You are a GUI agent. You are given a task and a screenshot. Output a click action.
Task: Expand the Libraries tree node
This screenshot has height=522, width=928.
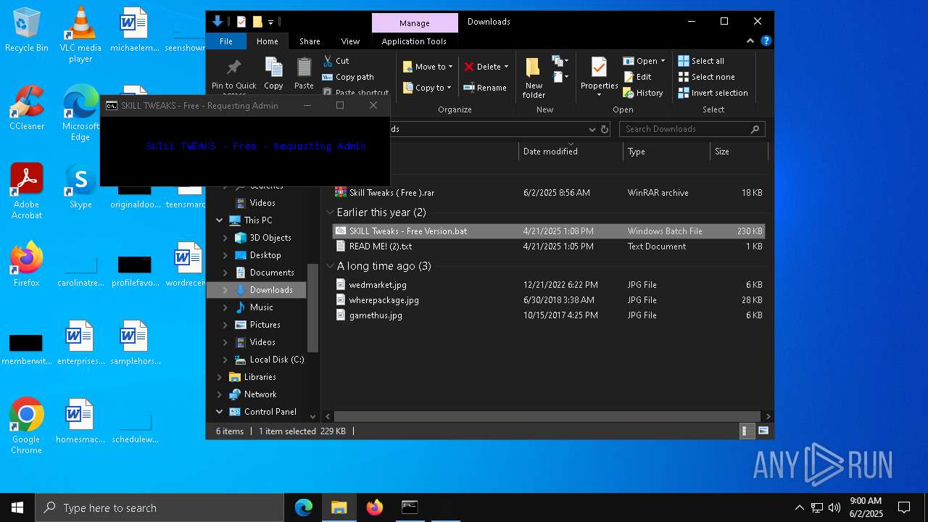(x=220, y=377)
